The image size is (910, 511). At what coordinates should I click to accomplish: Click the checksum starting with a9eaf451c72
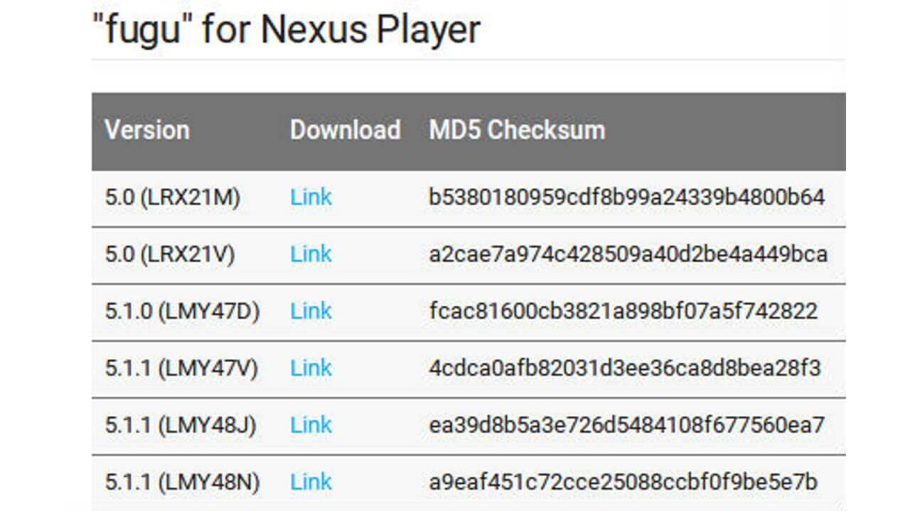coord(622,481)
